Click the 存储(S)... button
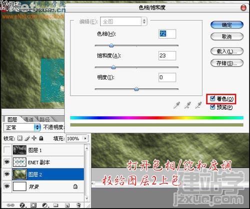The height and width of the screenshot is (209, 250). (x=227, y=63)
